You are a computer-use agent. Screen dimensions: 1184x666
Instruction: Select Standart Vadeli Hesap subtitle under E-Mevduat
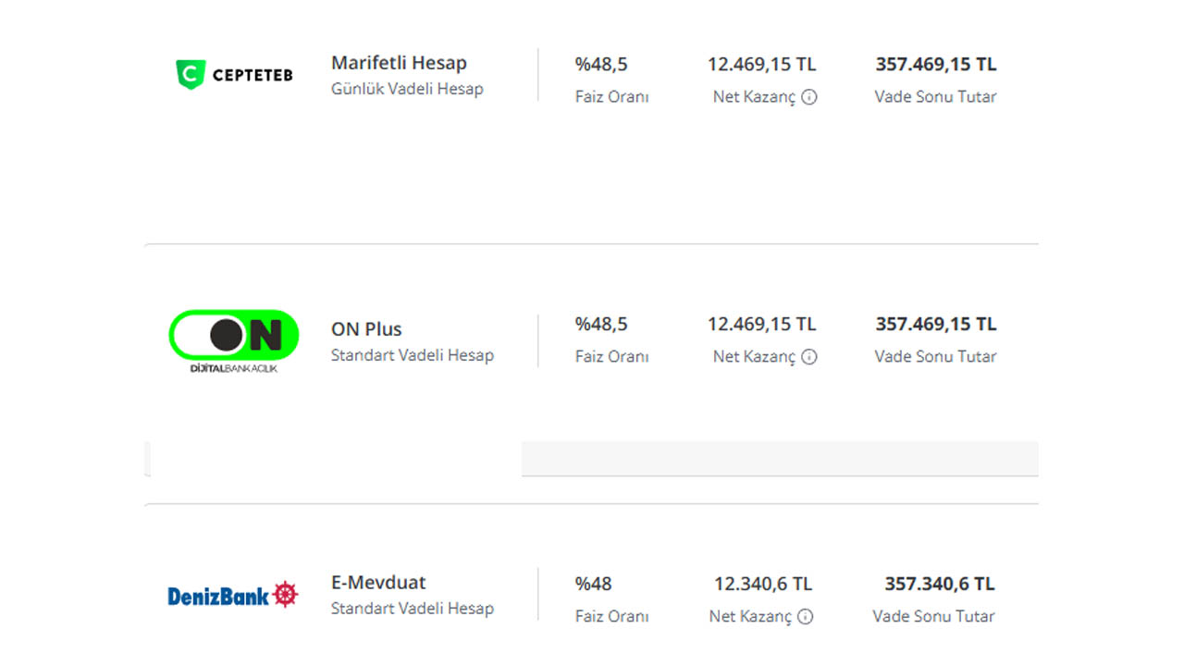tap(413, 609)
